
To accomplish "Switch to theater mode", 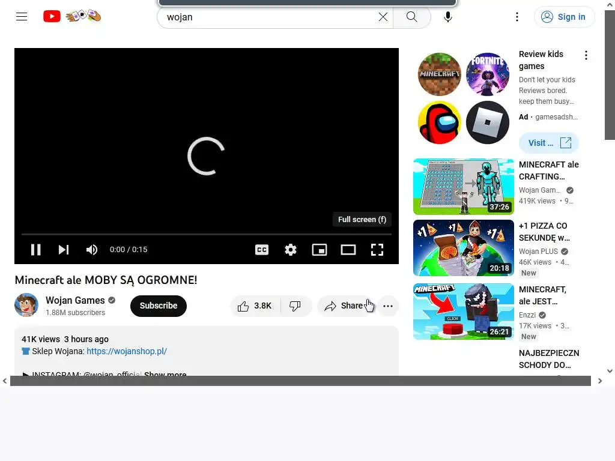I will coord(348,250).
